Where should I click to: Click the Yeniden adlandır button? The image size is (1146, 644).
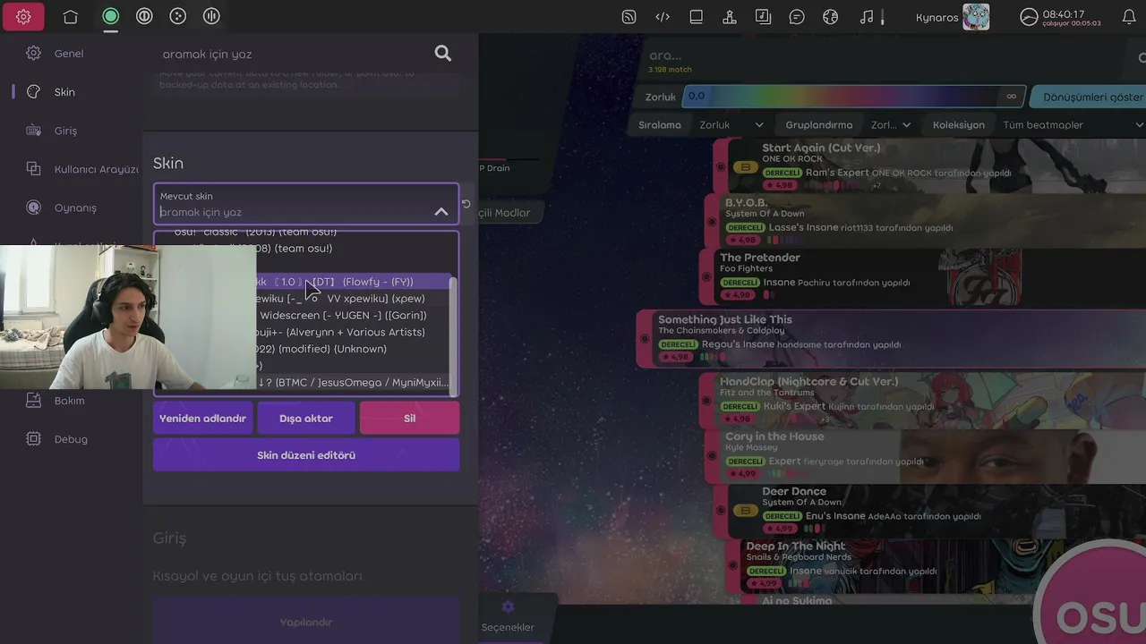tap(202, 419)
